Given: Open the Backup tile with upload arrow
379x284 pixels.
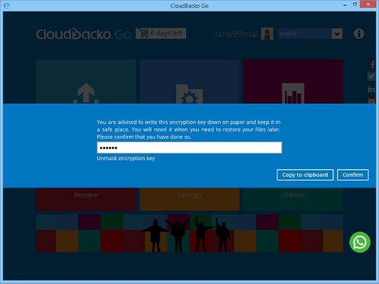Looking at the screenshot, I should (86, 81).
